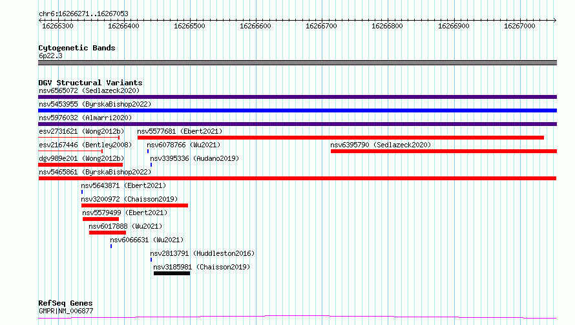Click ruler position 16266400

tap(123, 26)
